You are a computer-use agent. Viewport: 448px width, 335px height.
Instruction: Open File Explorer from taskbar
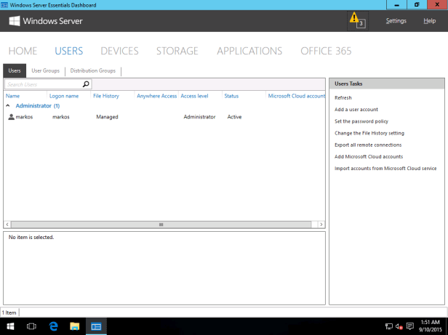click(74, 326)
